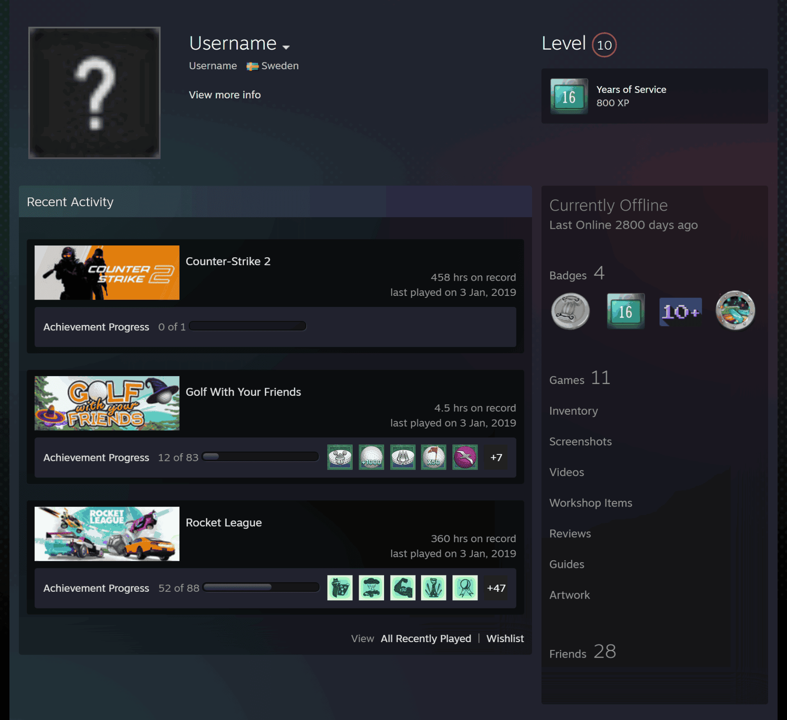Click the '52 of 88' achievement count
Screen dimensions: 787x720
(x=179, y=588)
